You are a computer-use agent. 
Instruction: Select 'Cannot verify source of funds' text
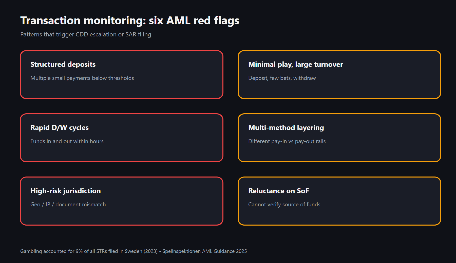284,205
